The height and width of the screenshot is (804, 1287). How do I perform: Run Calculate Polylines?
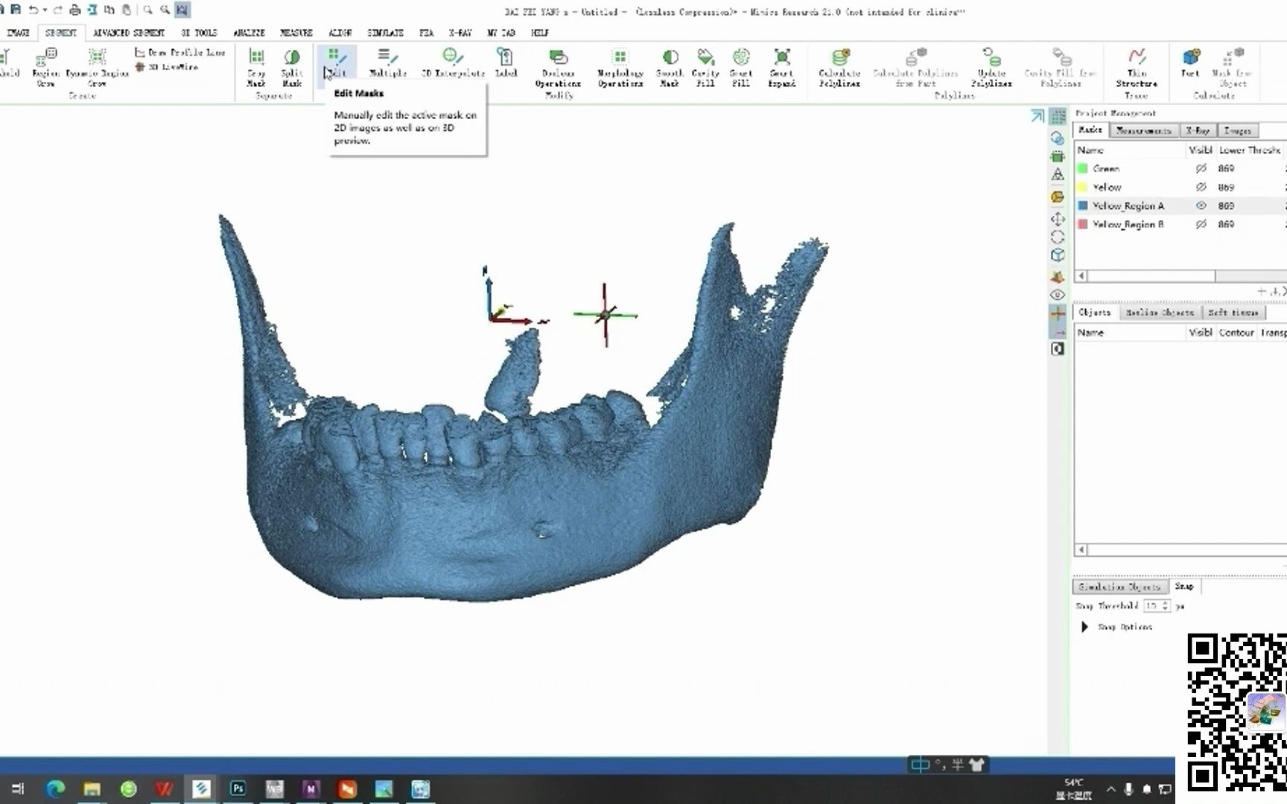(x=839, y=67)
